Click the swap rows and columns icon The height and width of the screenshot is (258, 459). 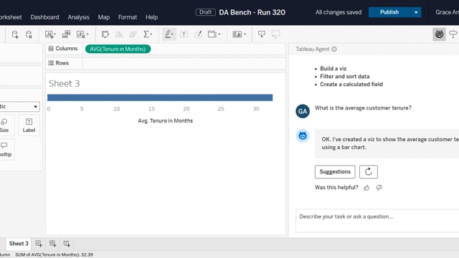tap(105, 34)
